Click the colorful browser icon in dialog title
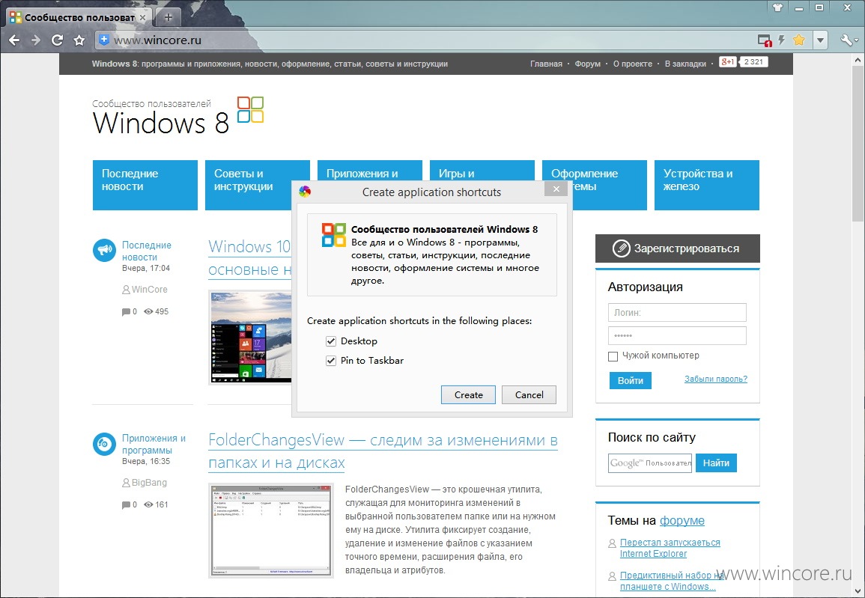865x598 pixels. click(305, 192)
